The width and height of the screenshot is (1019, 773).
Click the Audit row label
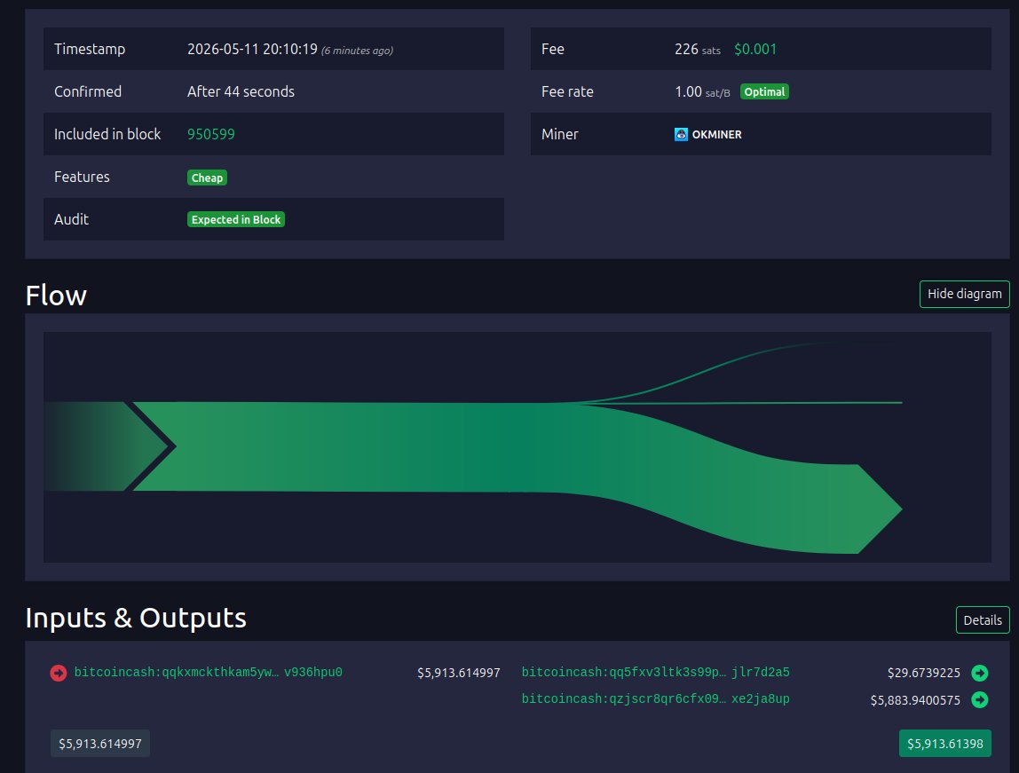[72, 219]
